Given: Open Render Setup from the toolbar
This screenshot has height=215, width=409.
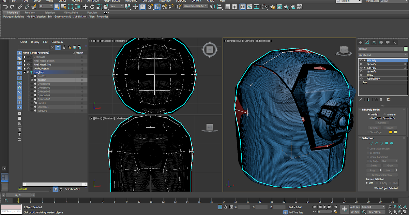Looking at the screenshot, I should pyautogui.click(x=272, y=7).
